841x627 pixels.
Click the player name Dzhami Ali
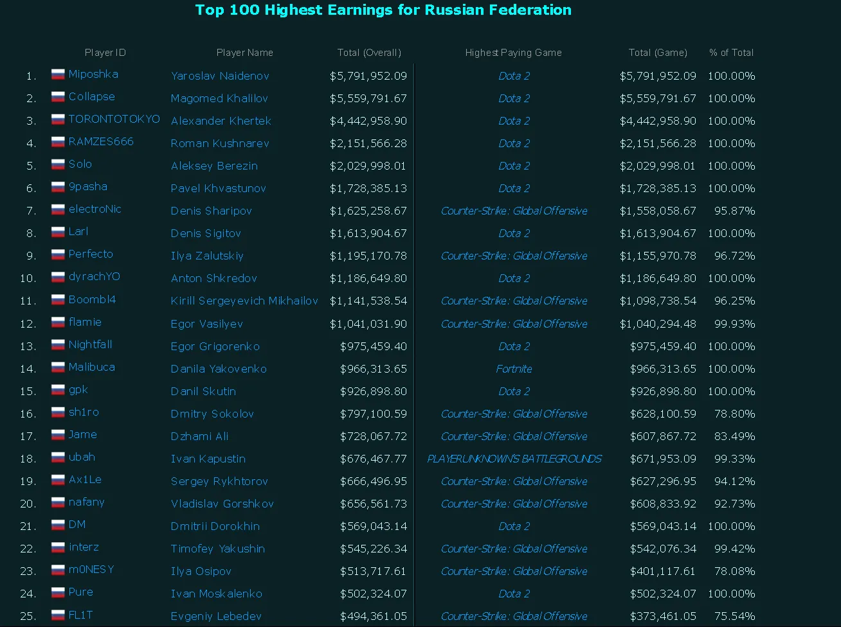[x=200, y=437]
